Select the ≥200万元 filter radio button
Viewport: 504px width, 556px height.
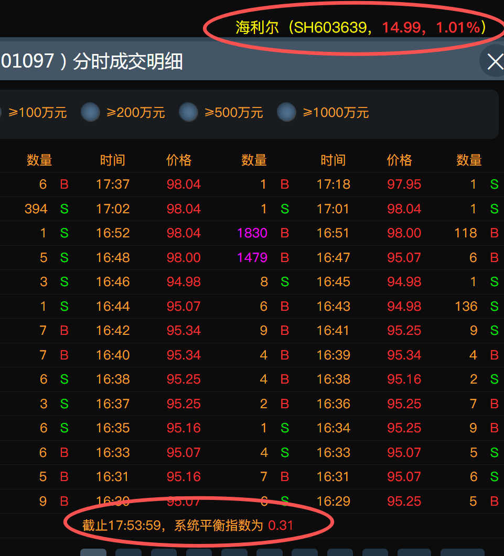pyautogui.click(x=90, y=112)
